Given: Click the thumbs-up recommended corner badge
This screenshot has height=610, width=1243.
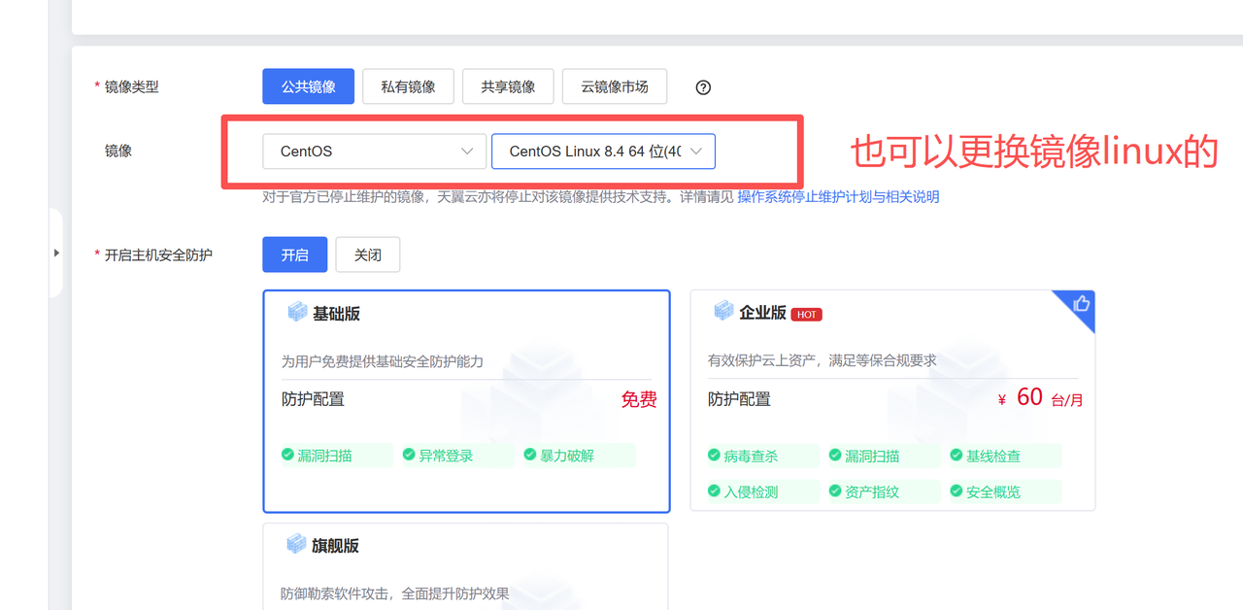Looking at the screenshot, I should tap(1081, 304).
